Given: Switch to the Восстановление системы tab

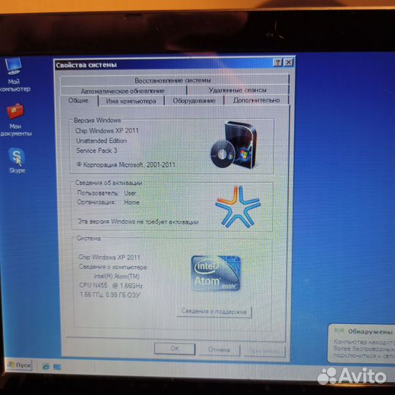Looking at the screenshot, I should [174, 80].
